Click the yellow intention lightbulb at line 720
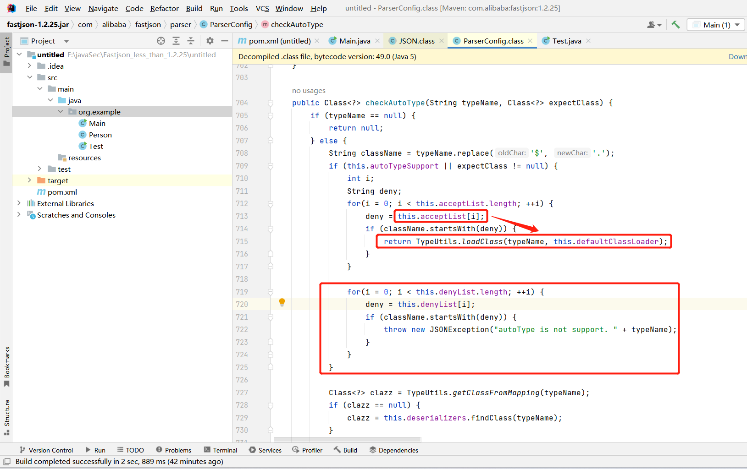The height and width of the screenshot is (469, 747). (x=282, y=302)
